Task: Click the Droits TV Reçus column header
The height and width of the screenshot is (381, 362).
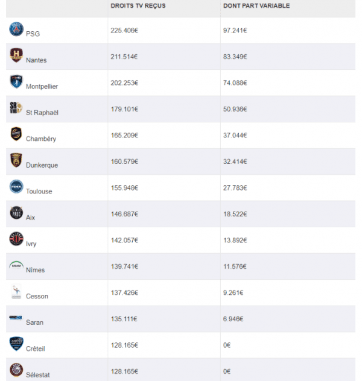Action: 138,6
